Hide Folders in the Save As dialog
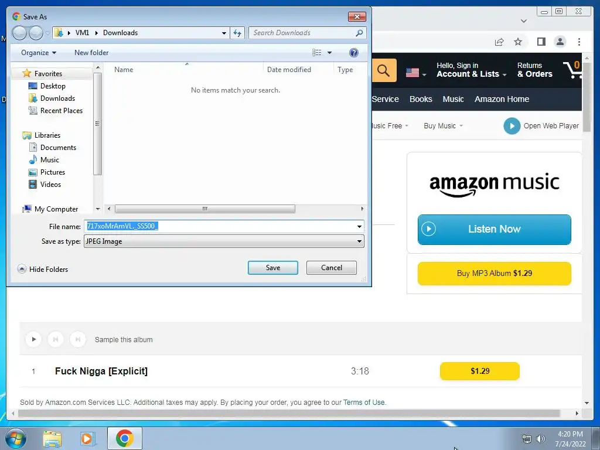 43,269
